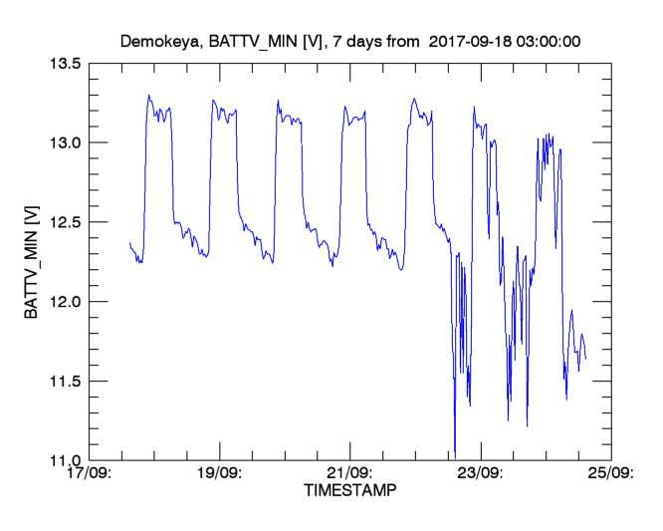
Task: Click the '25/09:' x-axis tick label
Action: click(x=609, y=474)
